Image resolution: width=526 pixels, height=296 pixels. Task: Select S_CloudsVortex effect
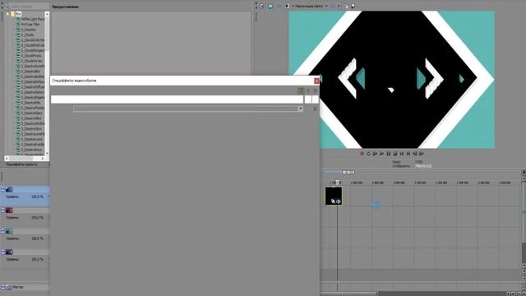coord(32,61)
